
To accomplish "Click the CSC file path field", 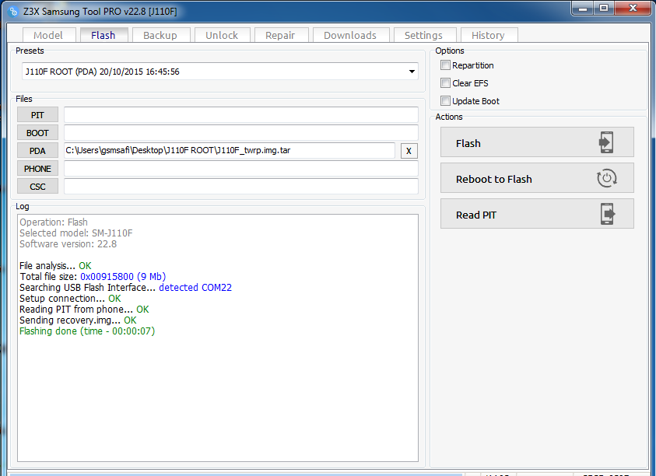I will (x=241, y=187).
